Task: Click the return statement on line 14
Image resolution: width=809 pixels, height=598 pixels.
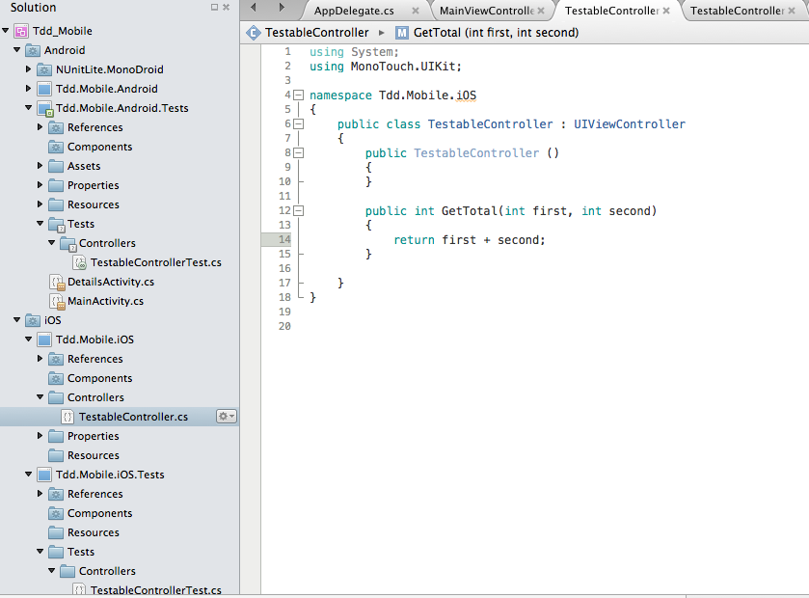Action: pos(469,239)
